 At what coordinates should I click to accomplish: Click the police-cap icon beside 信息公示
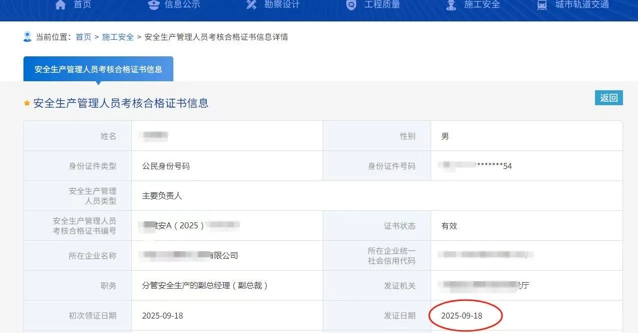[x=153, y=4]
